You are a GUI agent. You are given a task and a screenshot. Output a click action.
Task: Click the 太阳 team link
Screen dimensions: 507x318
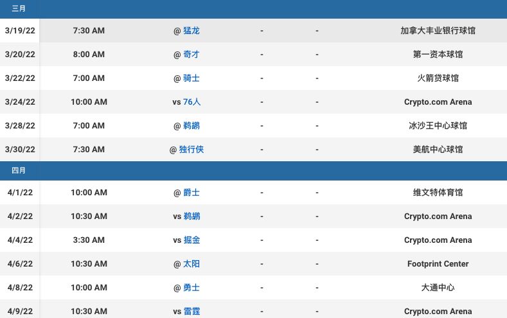pos(191,263)
